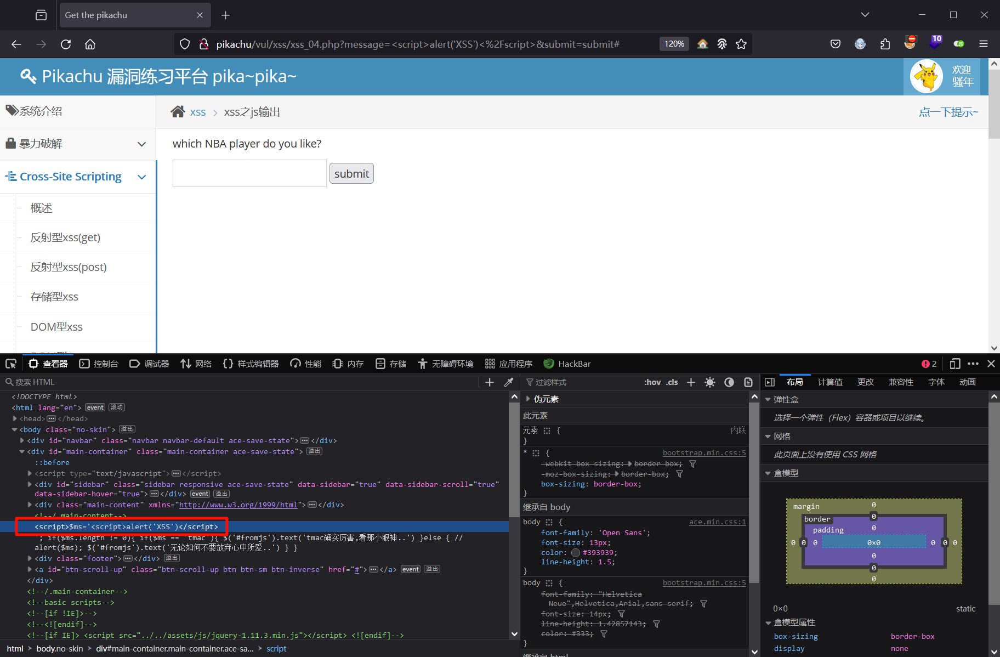Image resolution: width=1000 pixels, height=657 pixels.
Task: Open 存储型xss sidebar link
Action: 54,297
